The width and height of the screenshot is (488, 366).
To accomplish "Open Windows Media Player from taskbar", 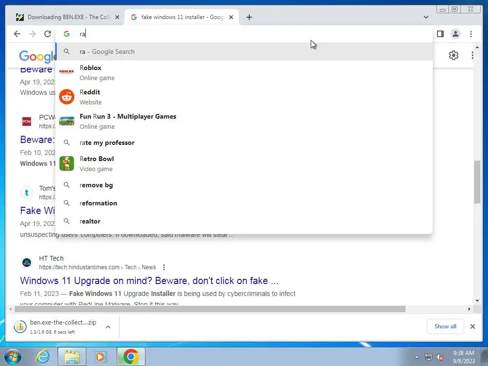I will [101, 356].
